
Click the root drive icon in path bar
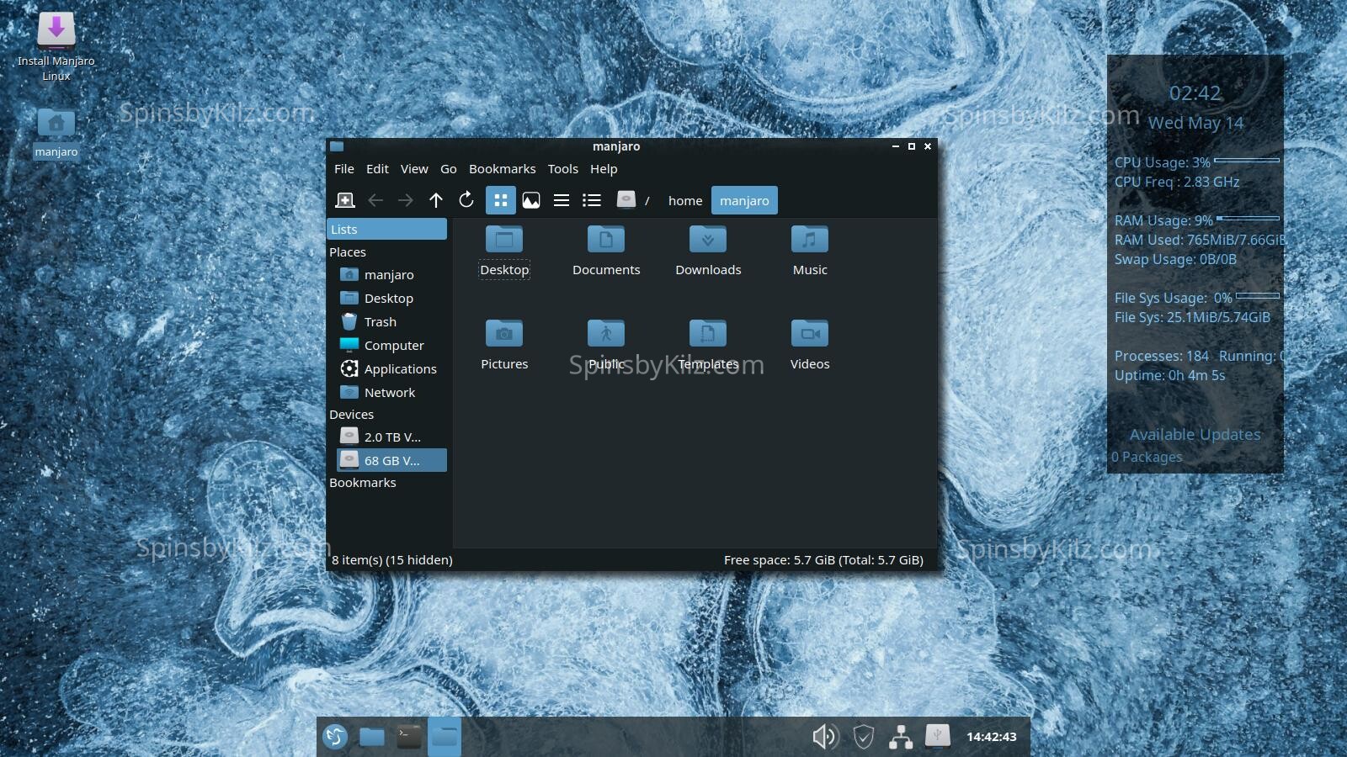click(x=626, y=199)
